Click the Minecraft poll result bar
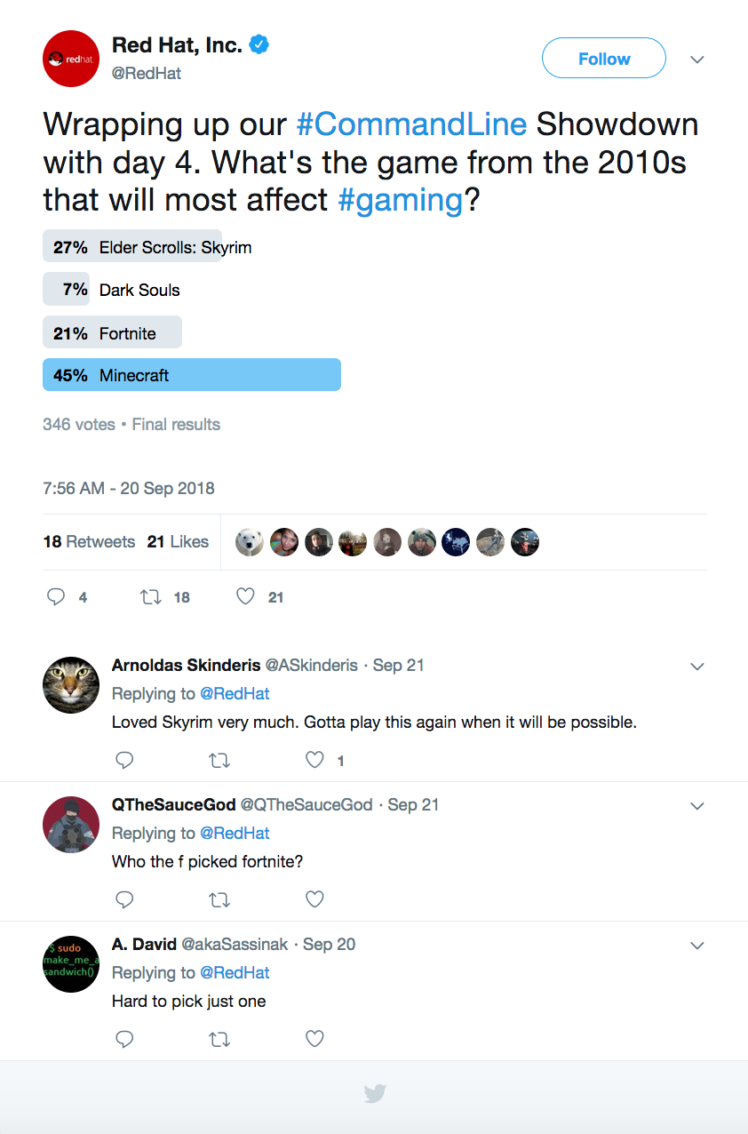Screen dimensions: 748x1134 coord(192,375)
